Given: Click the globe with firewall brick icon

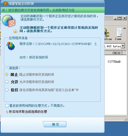Looking at the screenshot, I should pos(9,21).
